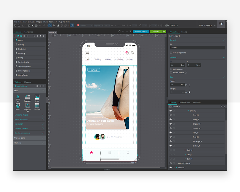Open the Simulate menu
Screen dimensions: 240x192
pos(31,22)
